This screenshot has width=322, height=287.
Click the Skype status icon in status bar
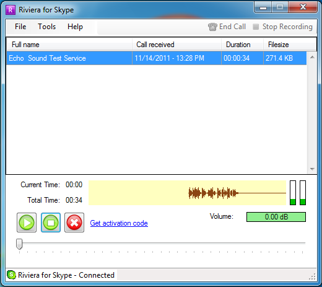pyautogui.click(x=11, y=275)
